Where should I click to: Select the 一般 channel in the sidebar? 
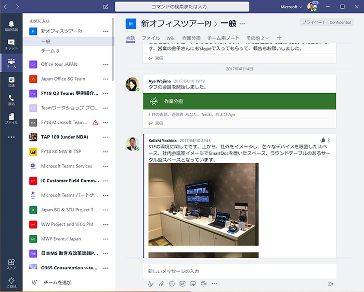coord(69,41)
